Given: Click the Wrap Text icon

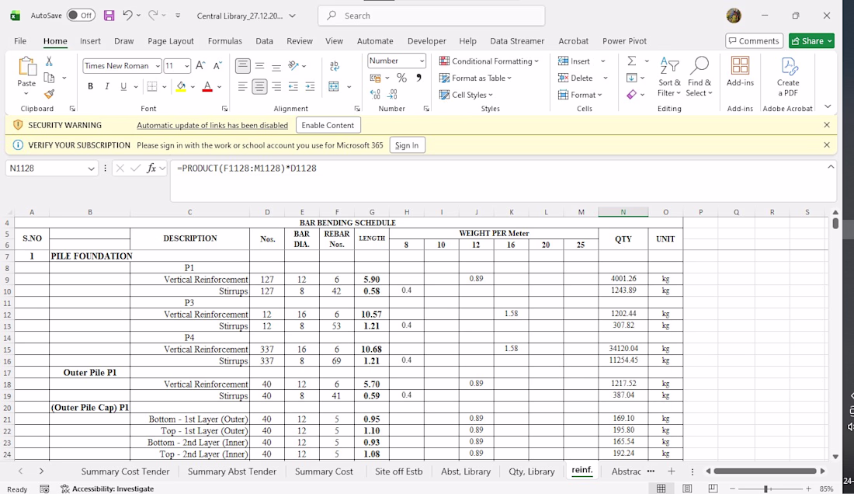Looking at the screenshot, I should [334, 66].
